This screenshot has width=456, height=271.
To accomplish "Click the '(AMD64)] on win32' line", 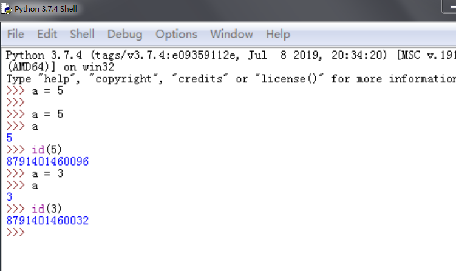I will [x=60, y=67].
